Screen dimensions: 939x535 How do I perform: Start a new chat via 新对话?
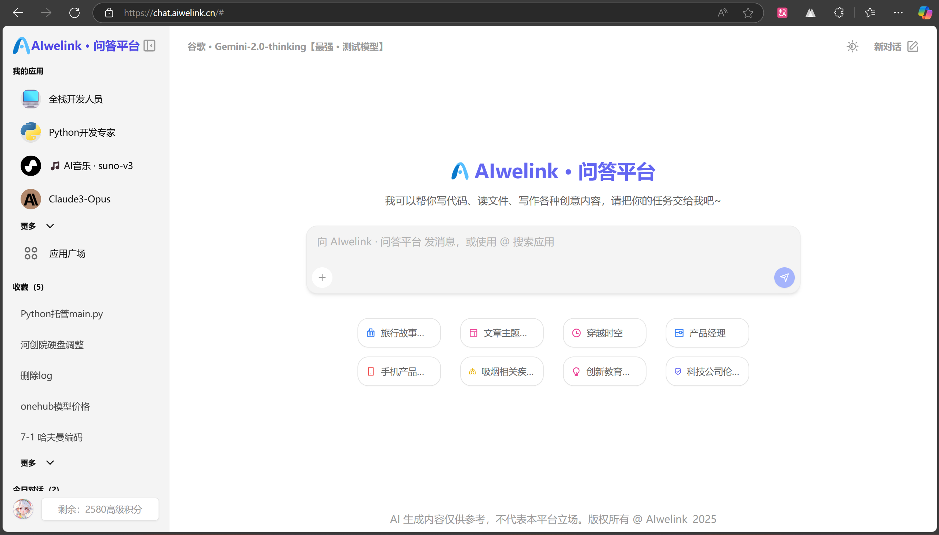tap(896, 47)
